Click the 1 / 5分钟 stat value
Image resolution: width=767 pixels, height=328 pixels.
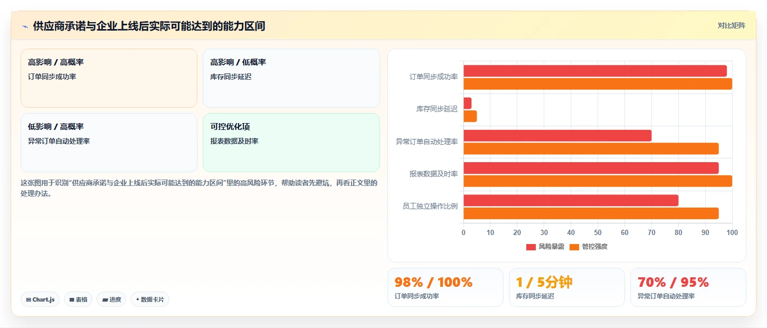pyautogui.click(x=544, y=282)
